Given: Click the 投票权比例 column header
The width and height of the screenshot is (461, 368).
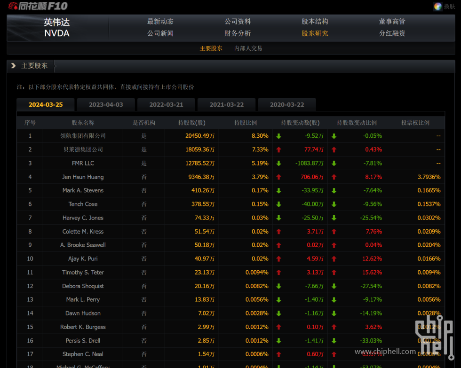Looking at the screenshot, I should [x=415, y=123].
